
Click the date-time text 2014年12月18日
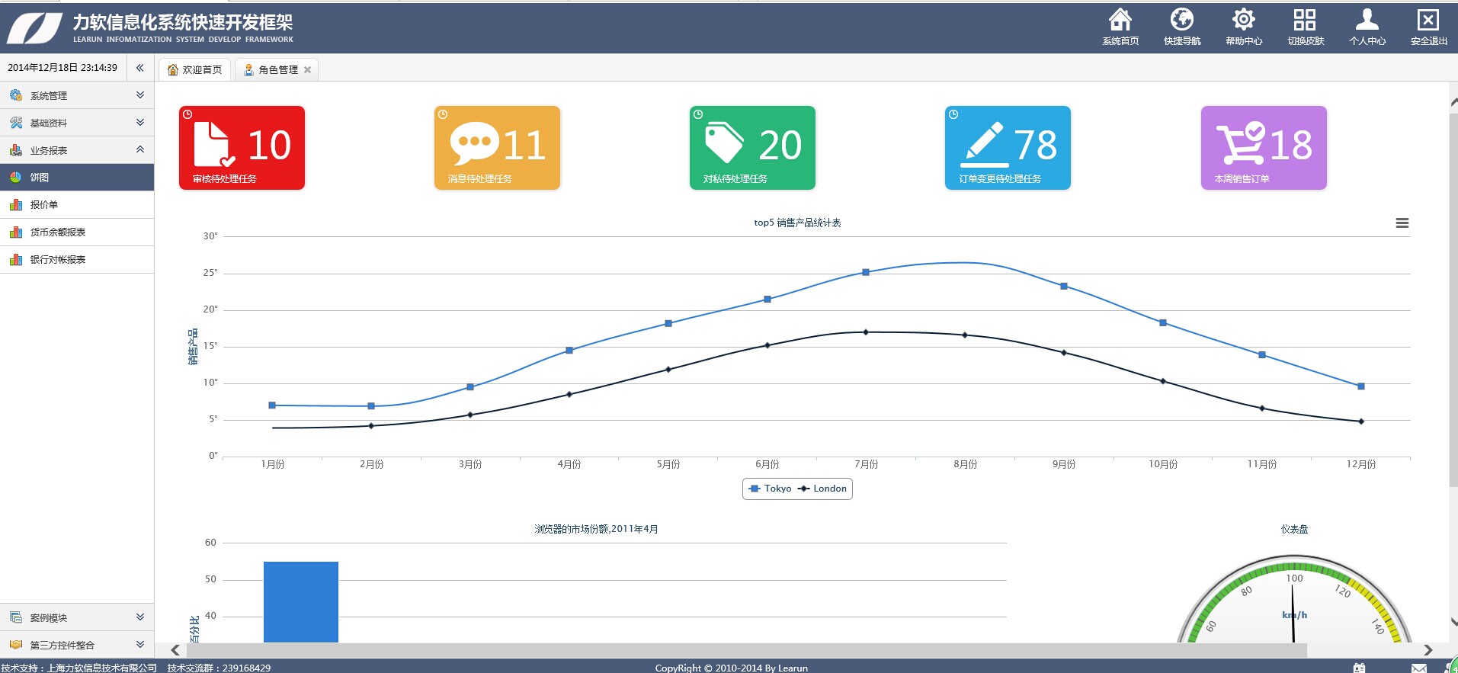tap(62, 68)
